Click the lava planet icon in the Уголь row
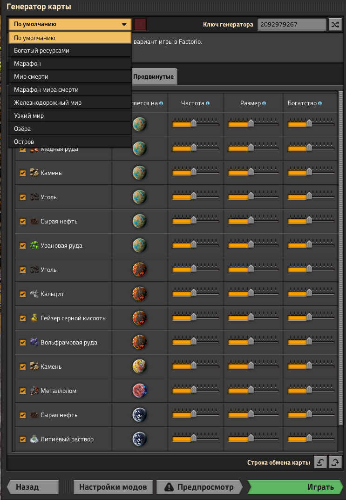 point(139,270)
